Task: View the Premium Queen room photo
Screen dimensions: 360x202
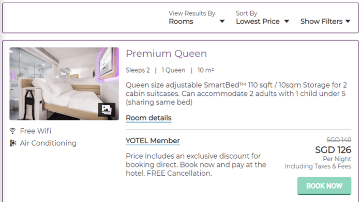Action: click(x=64, y=83)
